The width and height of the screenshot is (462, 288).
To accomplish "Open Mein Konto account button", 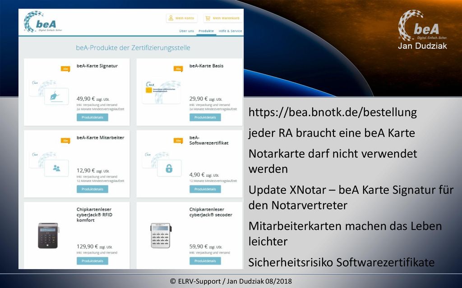I will tap(181, 18).
